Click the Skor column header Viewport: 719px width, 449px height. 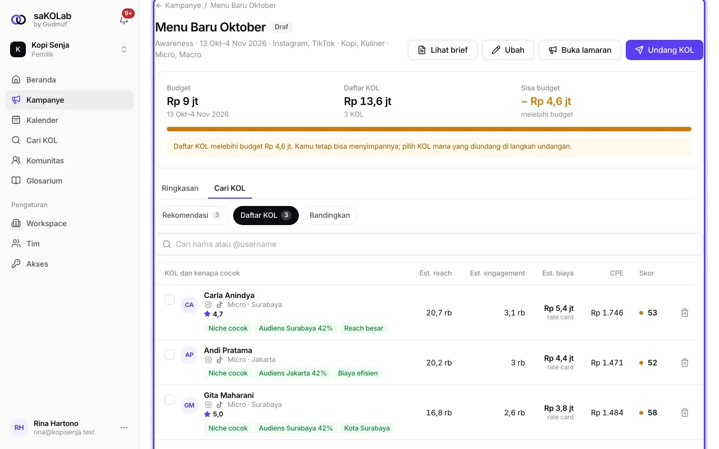pyautogui.click(x=647, y=273)
